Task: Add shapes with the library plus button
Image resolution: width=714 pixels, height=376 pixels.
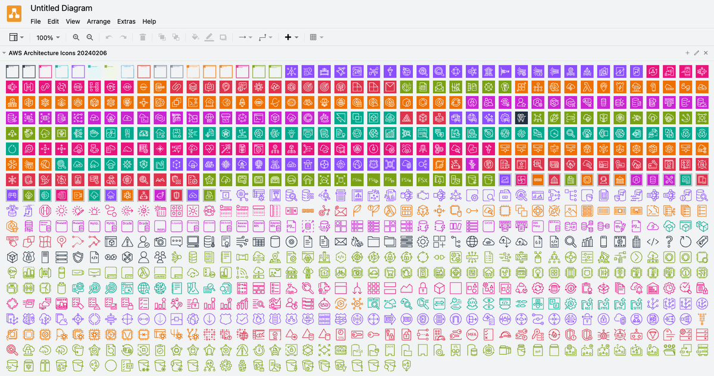Action: [x=687, y=53]
